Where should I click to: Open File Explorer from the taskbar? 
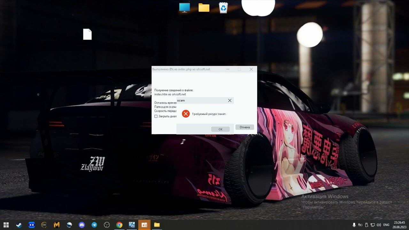157,225
